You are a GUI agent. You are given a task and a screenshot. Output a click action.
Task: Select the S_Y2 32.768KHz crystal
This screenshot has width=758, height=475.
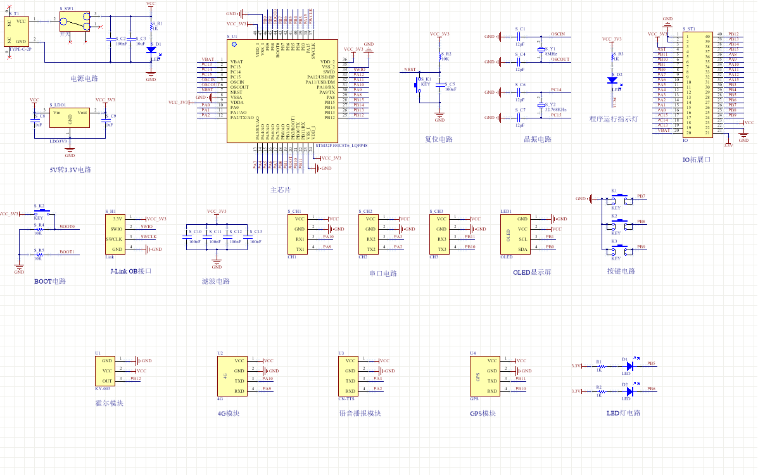pos(541,104)
